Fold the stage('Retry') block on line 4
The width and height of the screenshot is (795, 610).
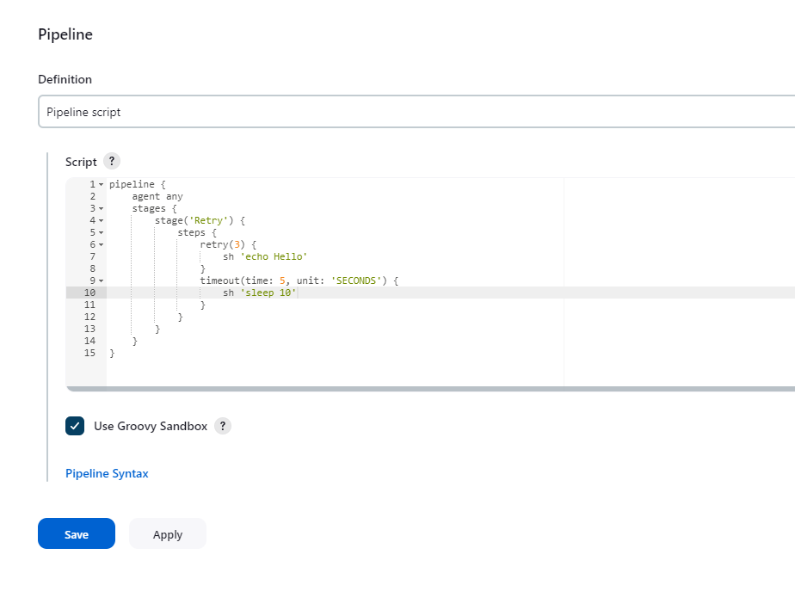click(x=101, y=221)
